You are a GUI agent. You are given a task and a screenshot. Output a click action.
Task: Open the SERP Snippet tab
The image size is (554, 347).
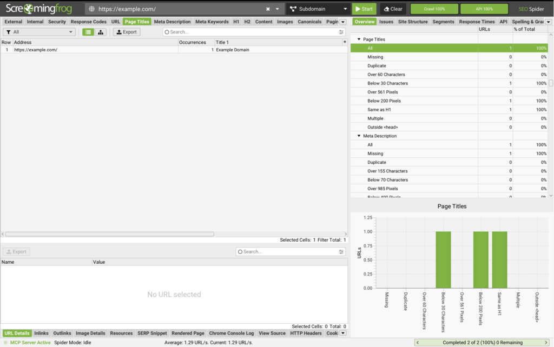pos(152,333)
